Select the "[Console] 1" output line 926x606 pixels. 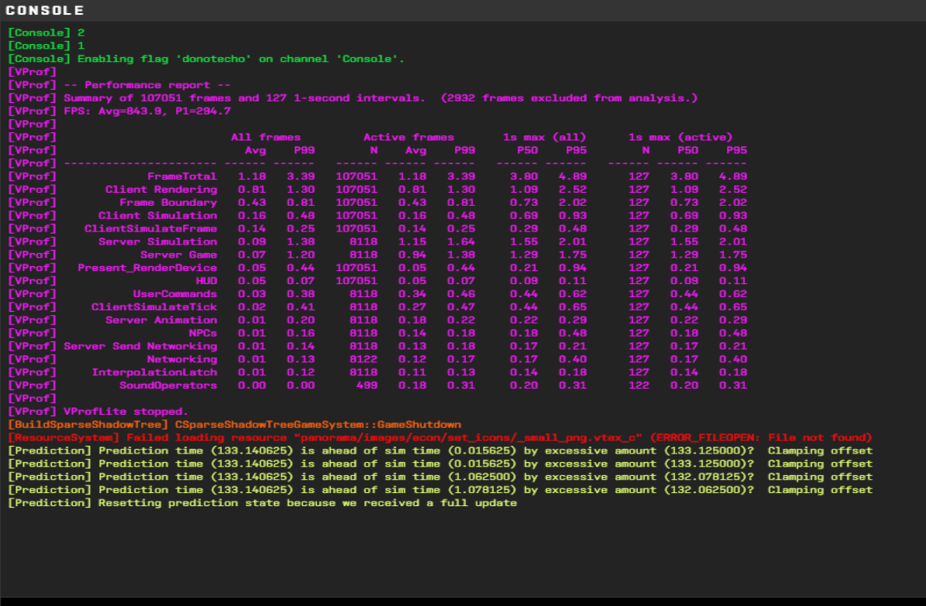click(46, 46)
